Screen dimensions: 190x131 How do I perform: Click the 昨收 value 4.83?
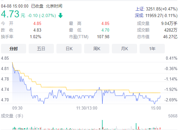point(37,30)
